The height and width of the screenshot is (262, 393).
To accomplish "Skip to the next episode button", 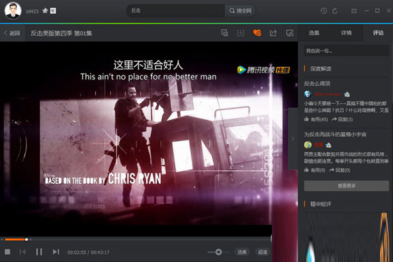I will click(x=56, y=251).
